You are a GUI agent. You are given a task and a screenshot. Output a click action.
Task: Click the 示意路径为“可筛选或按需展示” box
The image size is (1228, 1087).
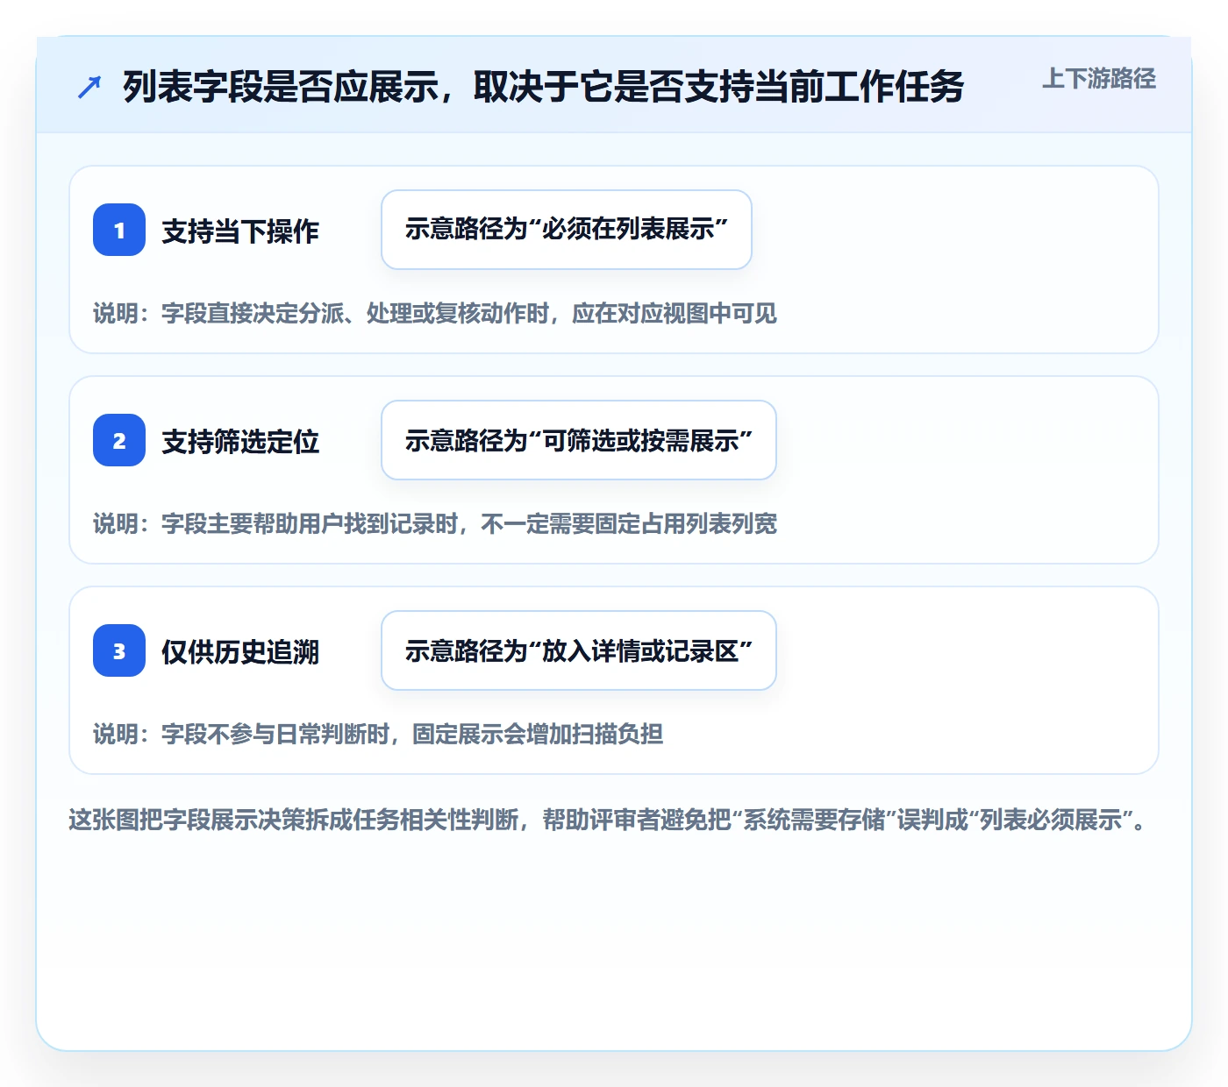(579, 440)
